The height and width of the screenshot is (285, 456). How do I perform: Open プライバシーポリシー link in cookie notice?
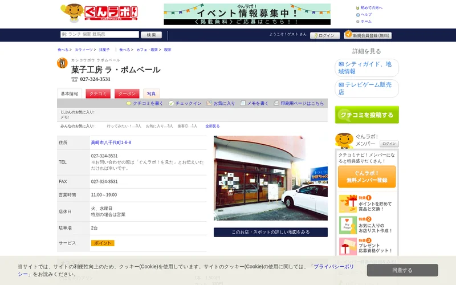pos(334,267)
